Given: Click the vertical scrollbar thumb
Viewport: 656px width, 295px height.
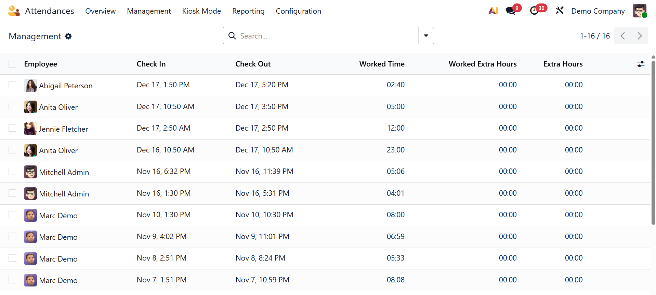Looking at the screenshot, I should click(653, 143).
